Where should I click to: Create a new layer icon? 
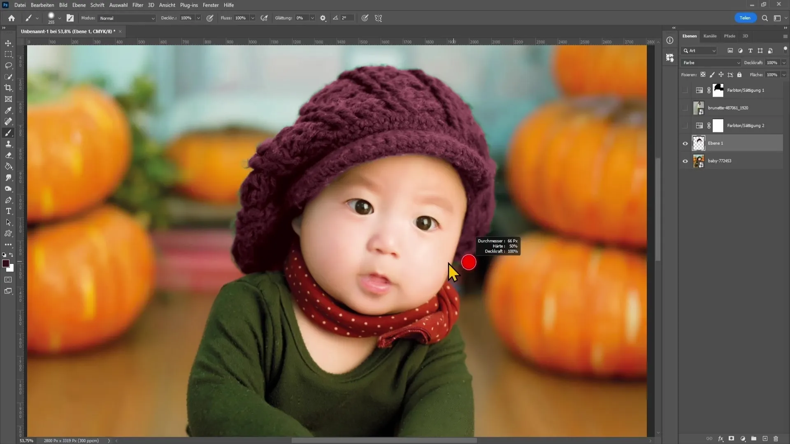(x=765, y=439)
